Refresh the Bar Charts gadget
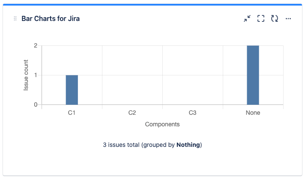Viewport: 305px width, 179px height. [x=275, y=19]
